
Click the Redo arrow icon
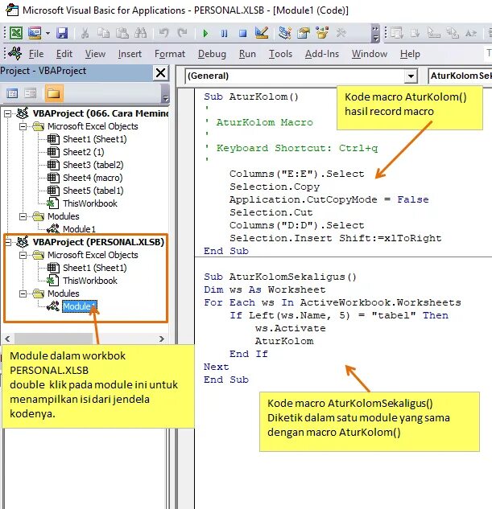pos(182,33)
